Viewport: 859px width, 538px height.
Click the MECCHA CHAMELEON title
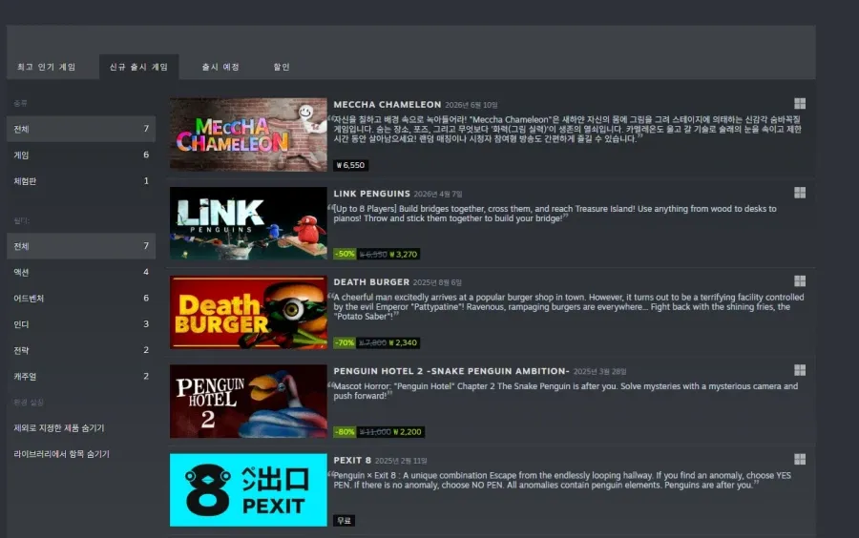point(387,105)
